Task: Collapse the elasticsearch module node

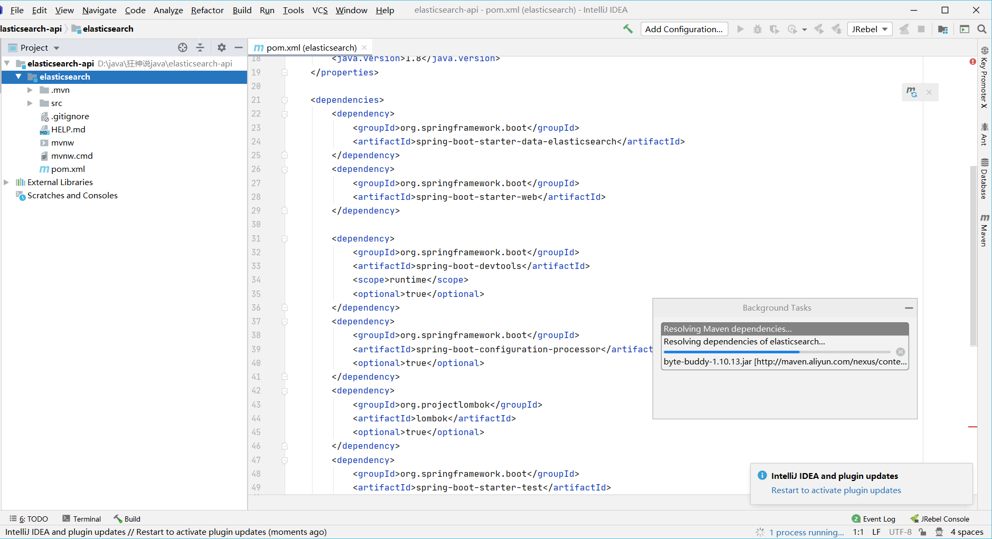Action: pyautogui.click(x=18, y=76)
